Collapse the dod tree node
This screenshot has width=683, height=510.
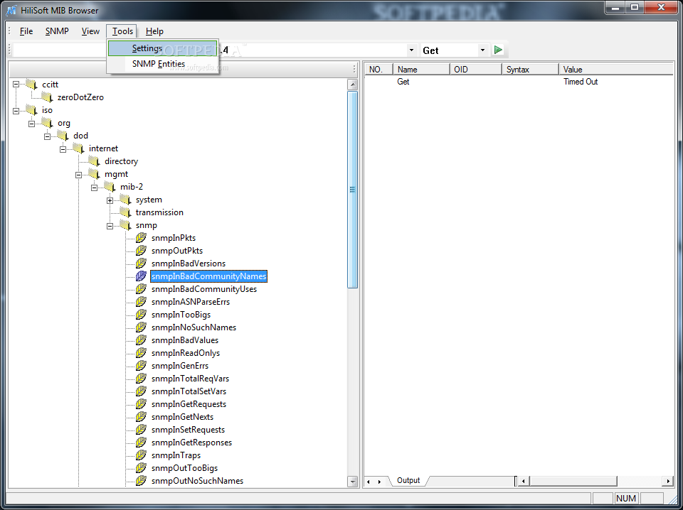[x=48, y=136]
